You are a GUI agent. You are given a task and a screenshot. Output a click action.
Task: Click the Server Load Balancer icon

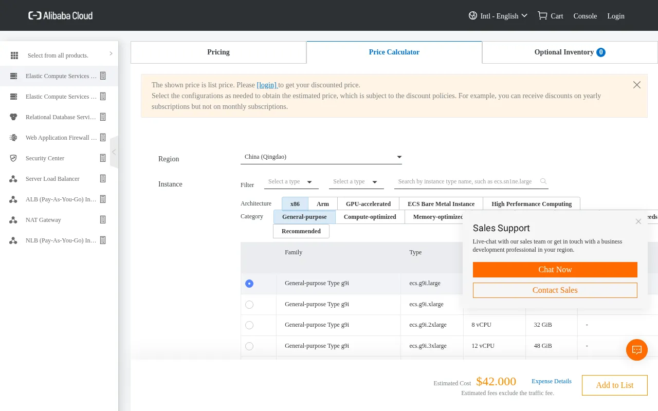14,179
